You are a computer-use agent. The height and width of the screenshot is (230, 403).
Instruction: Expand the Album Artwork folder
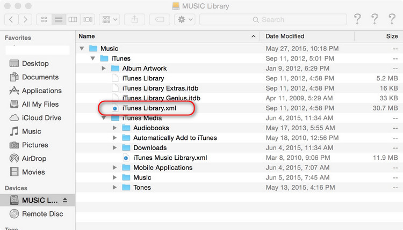tap(104, 69)
